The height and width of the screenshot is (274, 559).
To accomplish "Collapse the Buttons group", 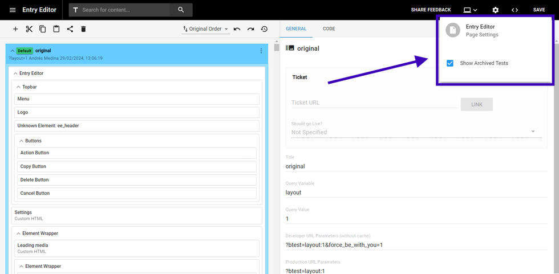I will (x=21, y=141).
